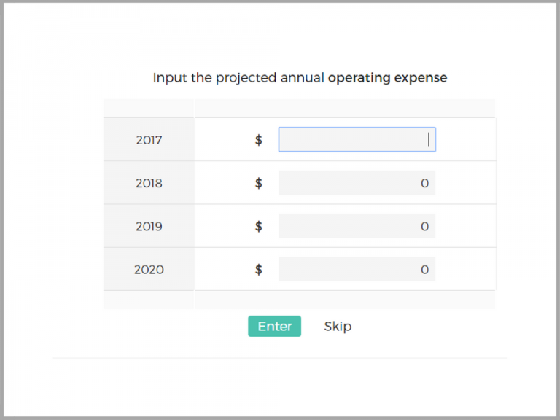Click the blank footer cell under the amount fields
This screenshot has width=560, height=420.
coord(345,300)
